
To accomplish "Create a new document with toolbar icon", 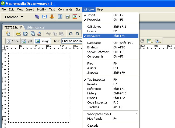I will click(x=8, y=34).
